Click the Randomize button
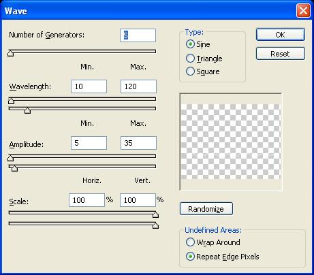The height and width of the screenshot is (275, 314). [x=206, y=209]
